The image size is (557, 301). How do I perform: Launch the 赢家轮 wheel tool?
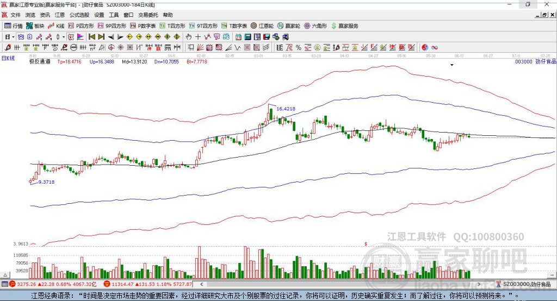[x=289, y=26]
